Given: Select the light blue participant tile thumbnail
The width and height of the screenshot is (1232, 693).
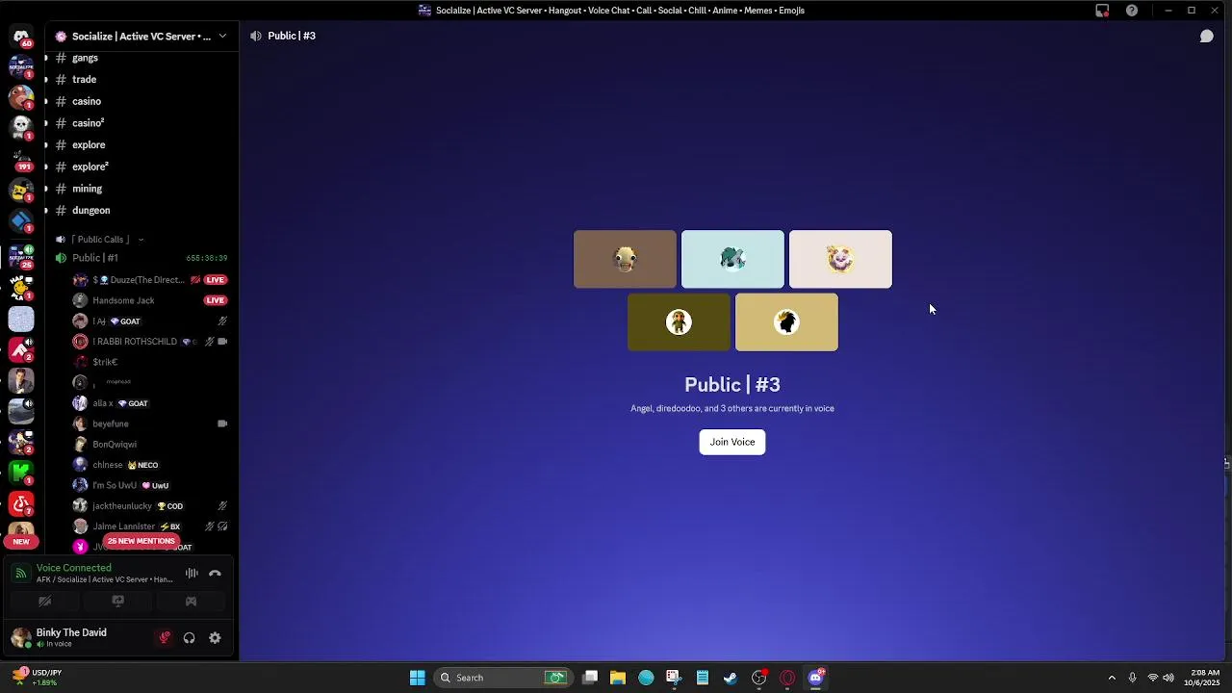Looking at the screenshot, I should [733, 259].
